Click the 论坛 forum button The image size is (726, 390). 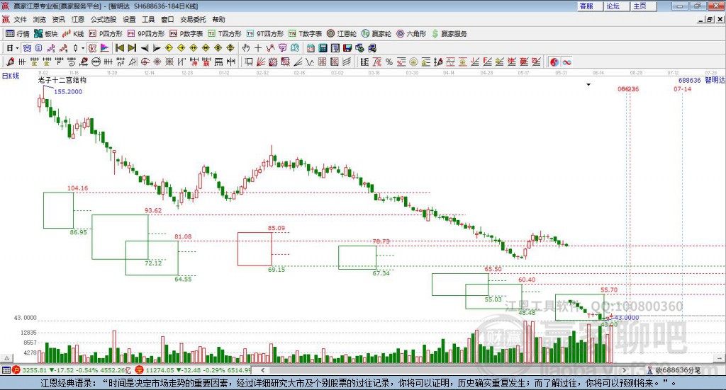click(616, 6)
